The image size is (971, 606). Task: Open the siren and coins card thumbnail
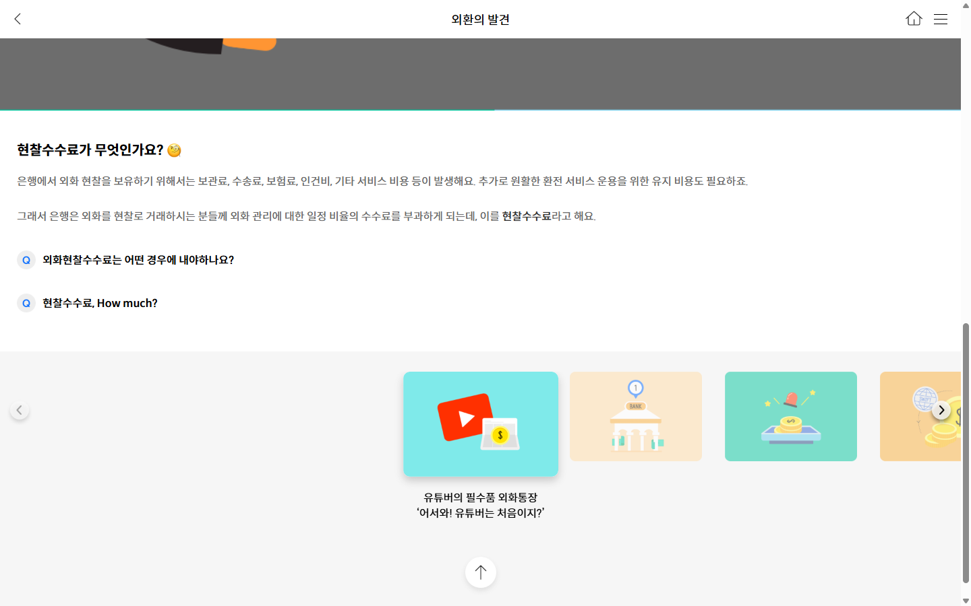click(x=791, y=416)
